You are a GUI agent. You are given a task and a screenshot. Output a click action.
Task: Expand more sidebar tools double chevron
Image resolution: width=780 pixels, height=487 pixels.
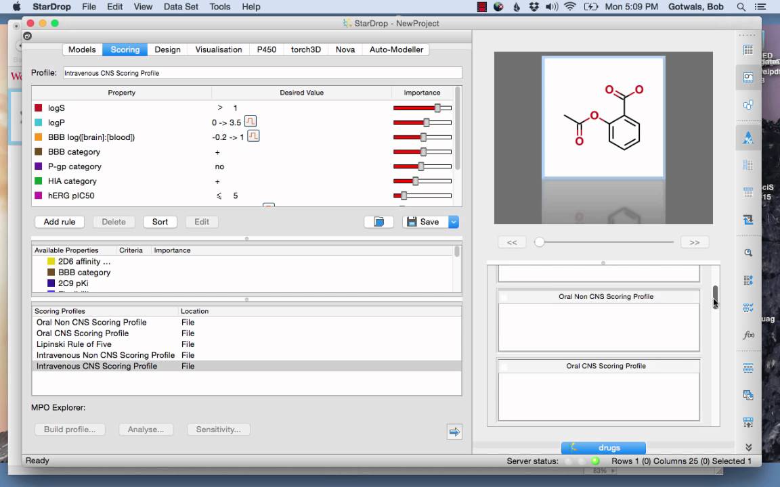tap(748, 447)
